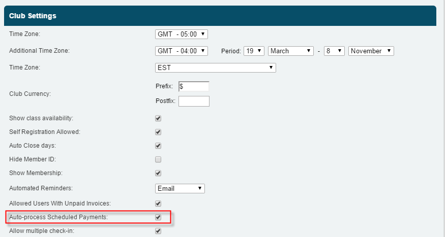Screen dimensions: 447x237
Task: Toggle Show Membership checkbox
Action: (158, 173)
